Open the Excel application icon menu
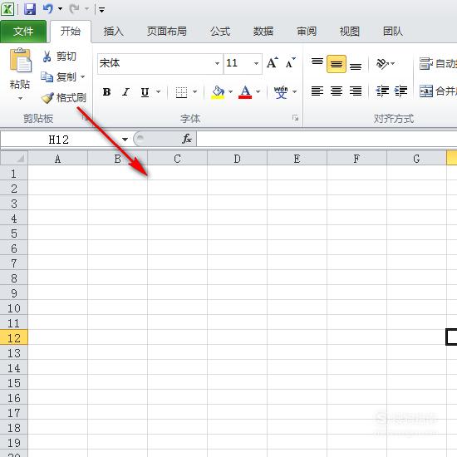 (x=7, y=9)
